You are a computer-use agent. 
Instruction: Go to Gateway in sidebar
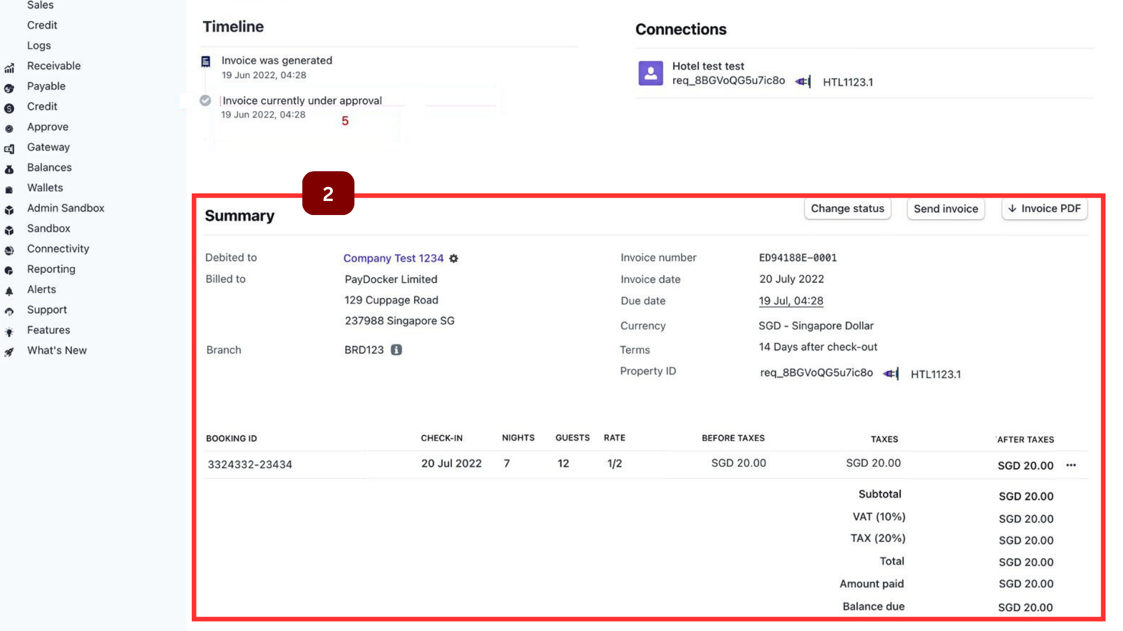click(x=49, y=147)
